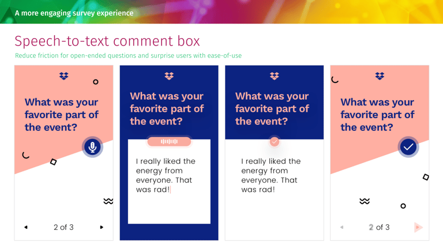The width and height of the screenshot is (443, 249).
Task: Click the transcribed comment text on third card
Action: 271,175
